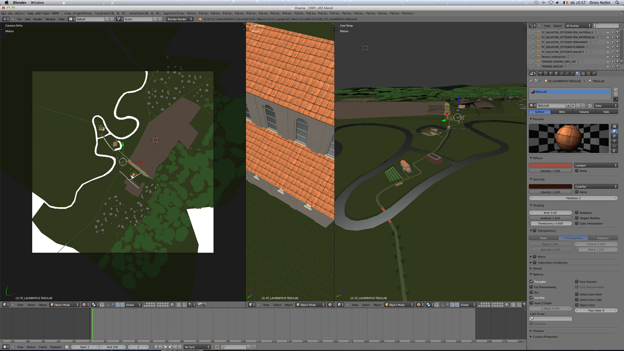624x351 pixels.
Task: Switch to the Texture properties tab icon
Action: tap(583, 73)
